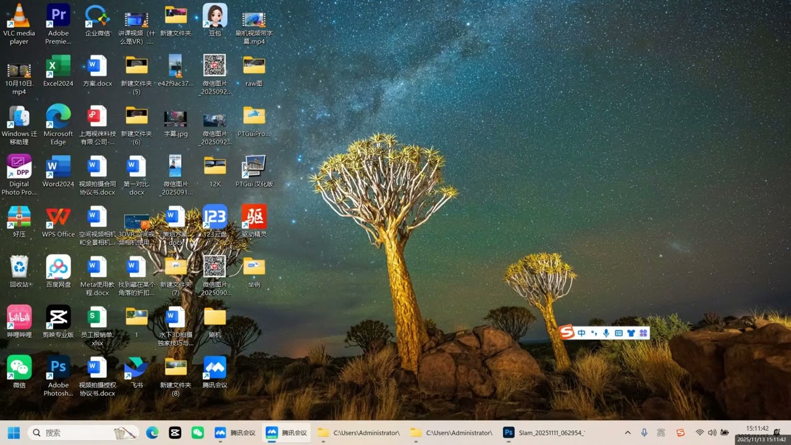Click the microphone icon in system tray
The image size is (791, 445).
(x=645, y=433)
